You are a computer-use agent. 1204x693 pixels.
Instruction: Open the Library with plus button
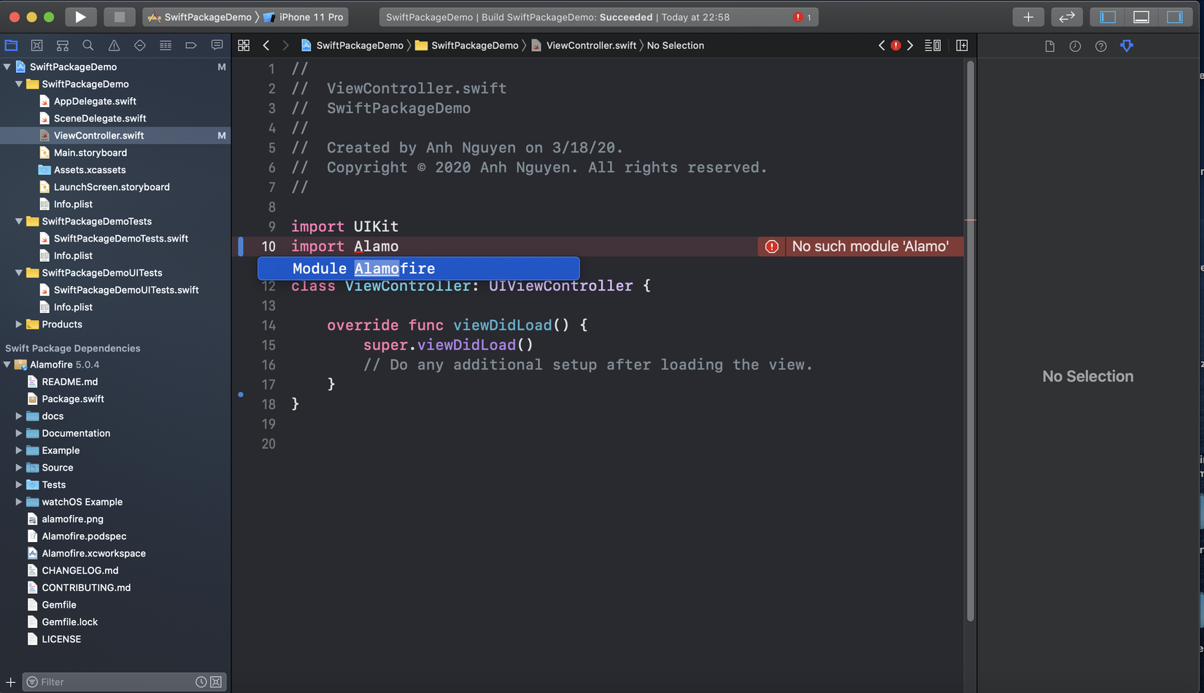point(1027,17)
